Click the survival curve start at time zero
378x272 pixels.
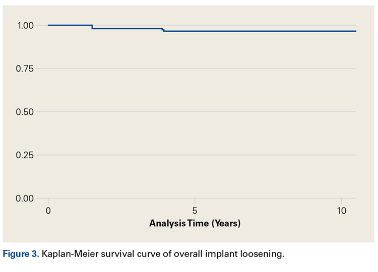pyautogui.click(x=48, y=25)
